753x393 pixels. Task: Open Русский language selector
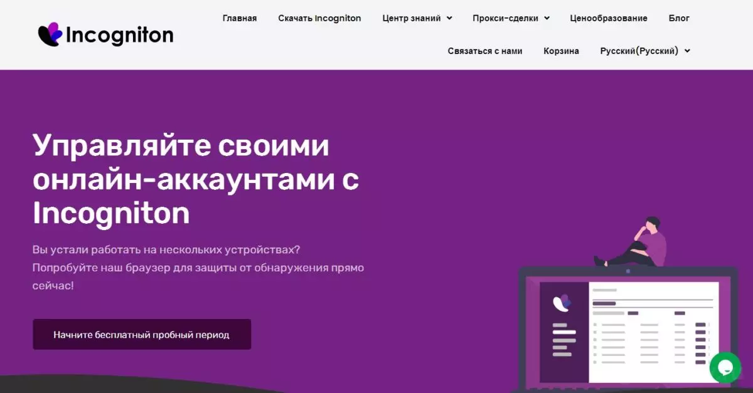pyautogui.click(x=639, y=51)
